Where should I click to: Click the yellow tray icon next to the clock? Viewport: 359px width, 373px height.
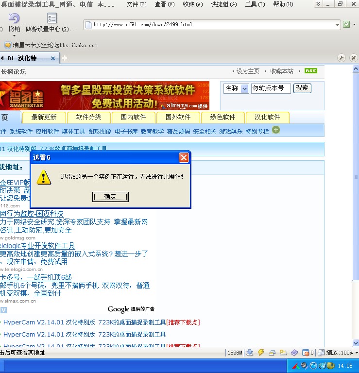(x=331, y=366)
